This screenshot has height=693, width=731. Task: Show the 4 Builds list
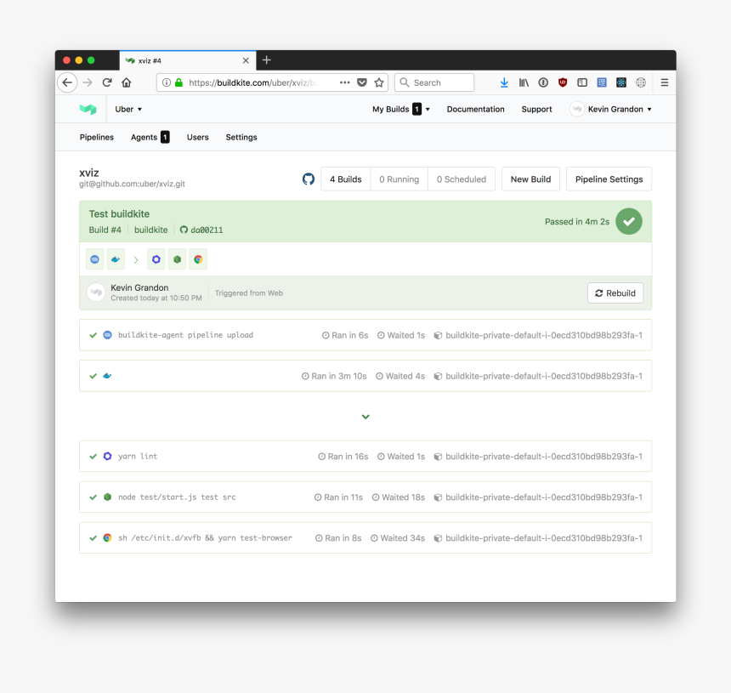point(345,179)
